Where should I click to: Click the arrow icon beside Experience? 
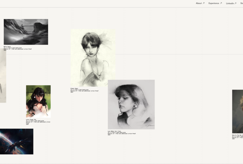click(221, 3)
